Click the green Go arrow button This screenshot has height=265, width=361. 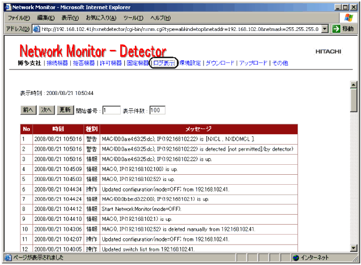(336, 29)
